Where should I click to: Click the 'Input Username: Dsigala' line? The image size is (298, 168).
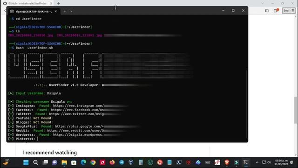(x=34, y=93)
